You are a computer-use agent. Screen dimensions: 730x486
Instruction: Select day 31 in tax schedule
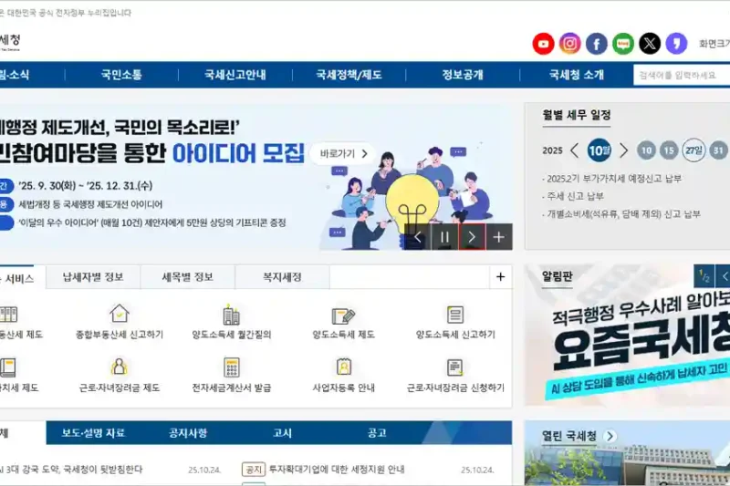719,150
